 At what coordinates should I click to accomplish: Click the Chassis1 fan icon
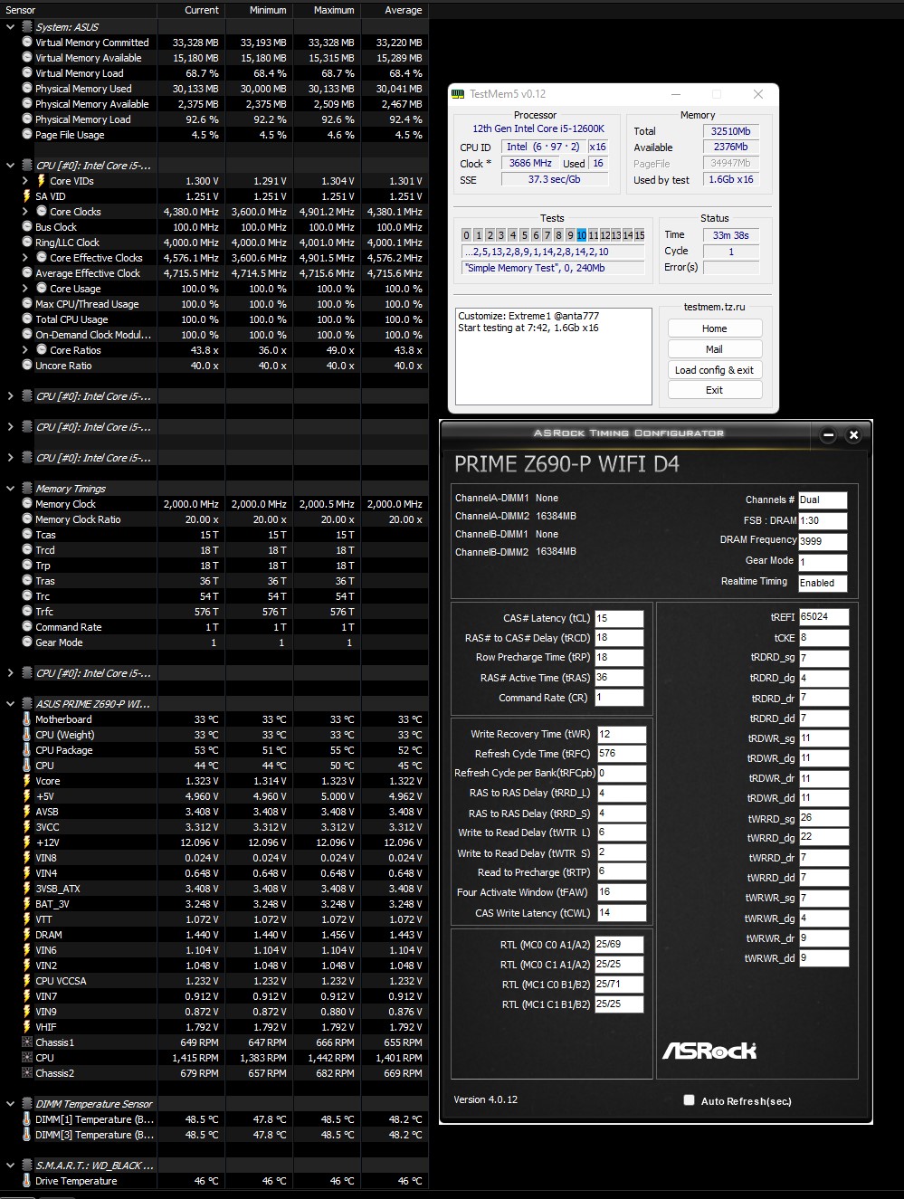click(27, 1042)
